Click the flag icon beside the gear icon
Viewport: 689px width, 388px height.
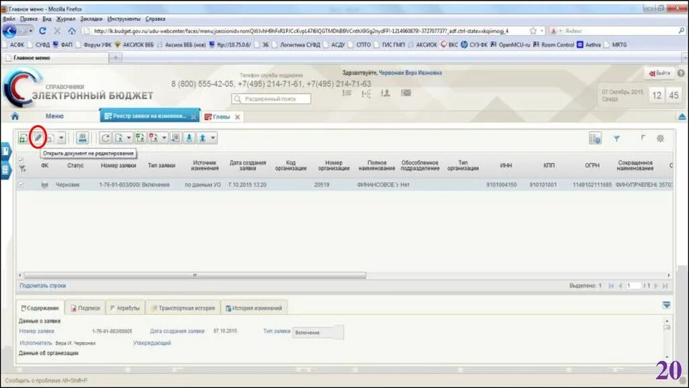point(643,138)
